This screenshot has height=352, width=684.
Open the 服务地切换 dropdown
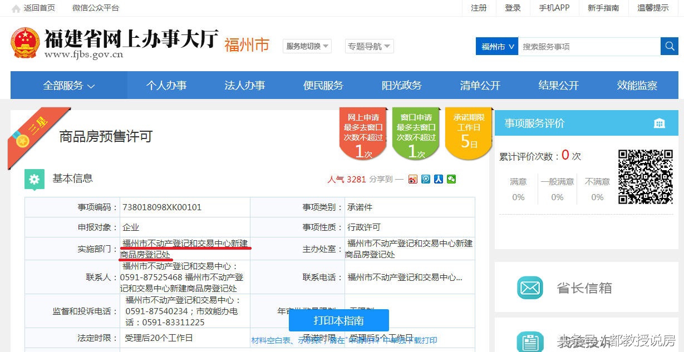point(307,46)
